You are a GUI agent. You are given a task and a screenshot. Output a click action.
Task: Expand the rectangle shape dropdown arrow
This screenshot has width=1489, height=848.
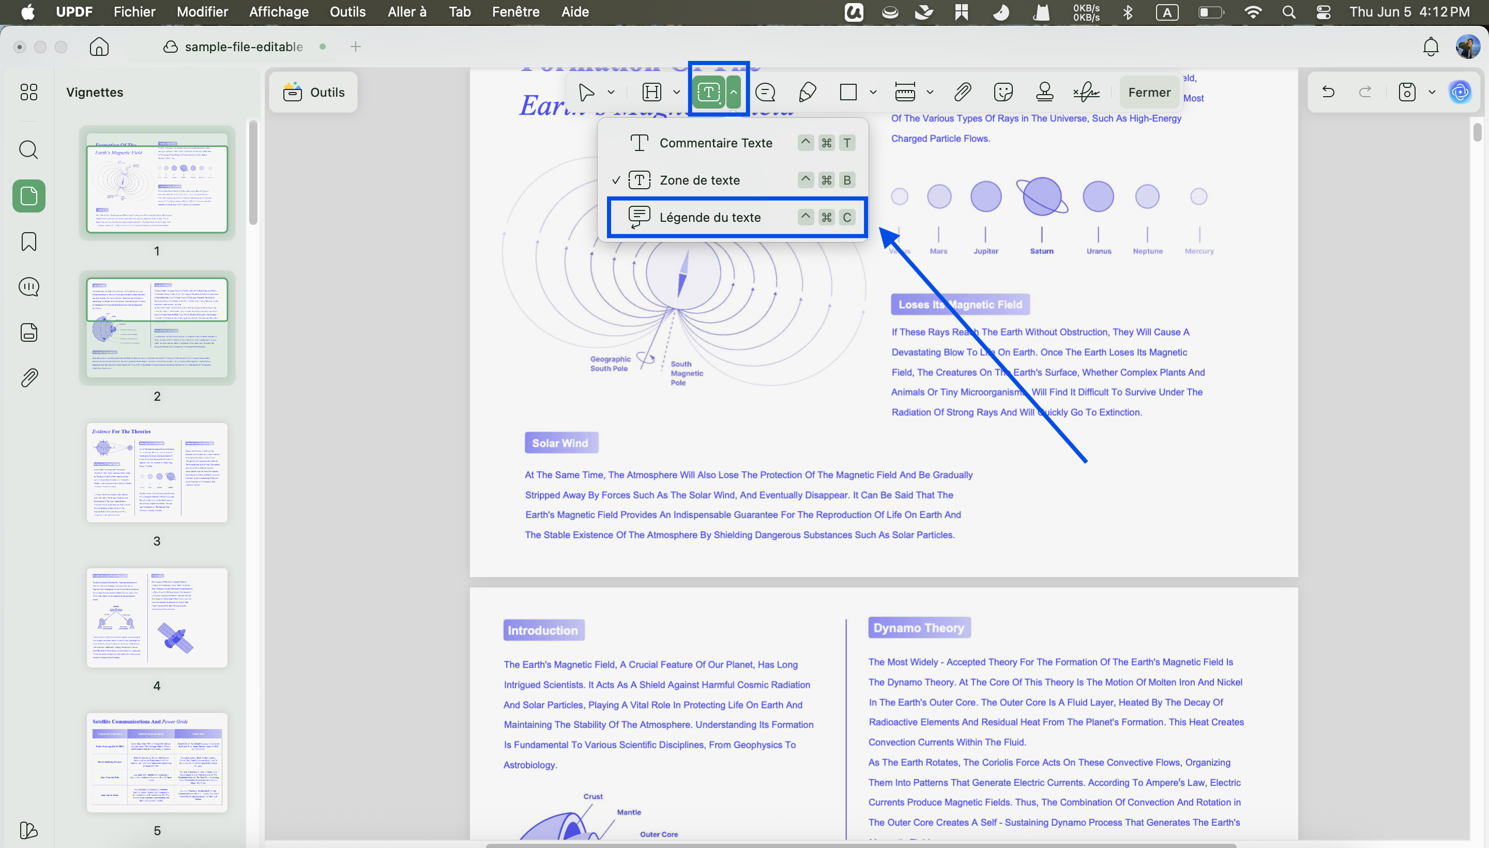873,92
